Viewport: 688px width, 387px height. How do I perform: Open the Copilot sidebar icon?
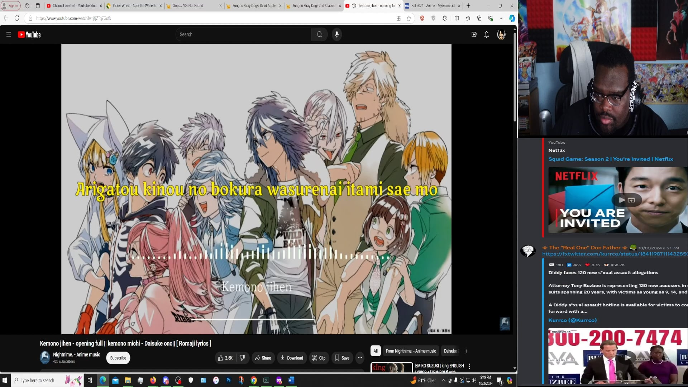coord(512,18)
